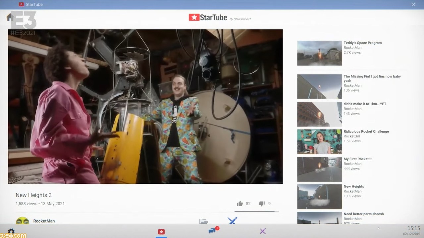Click RocketMan channel name below video
Viewport: 424px width, 238px height.
pyautogui.click(x=44, y=221)
